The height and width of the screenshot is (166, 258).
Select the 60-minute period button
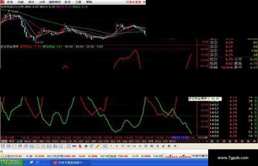[x=134, y=146]
